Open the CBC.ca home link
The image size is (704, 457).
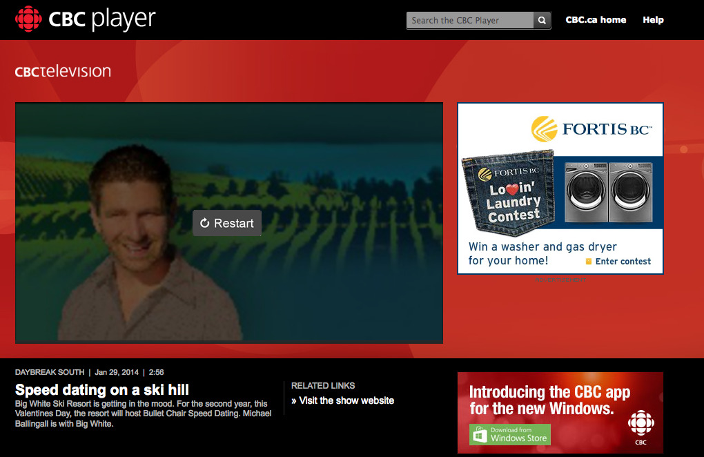pos(596,20)
